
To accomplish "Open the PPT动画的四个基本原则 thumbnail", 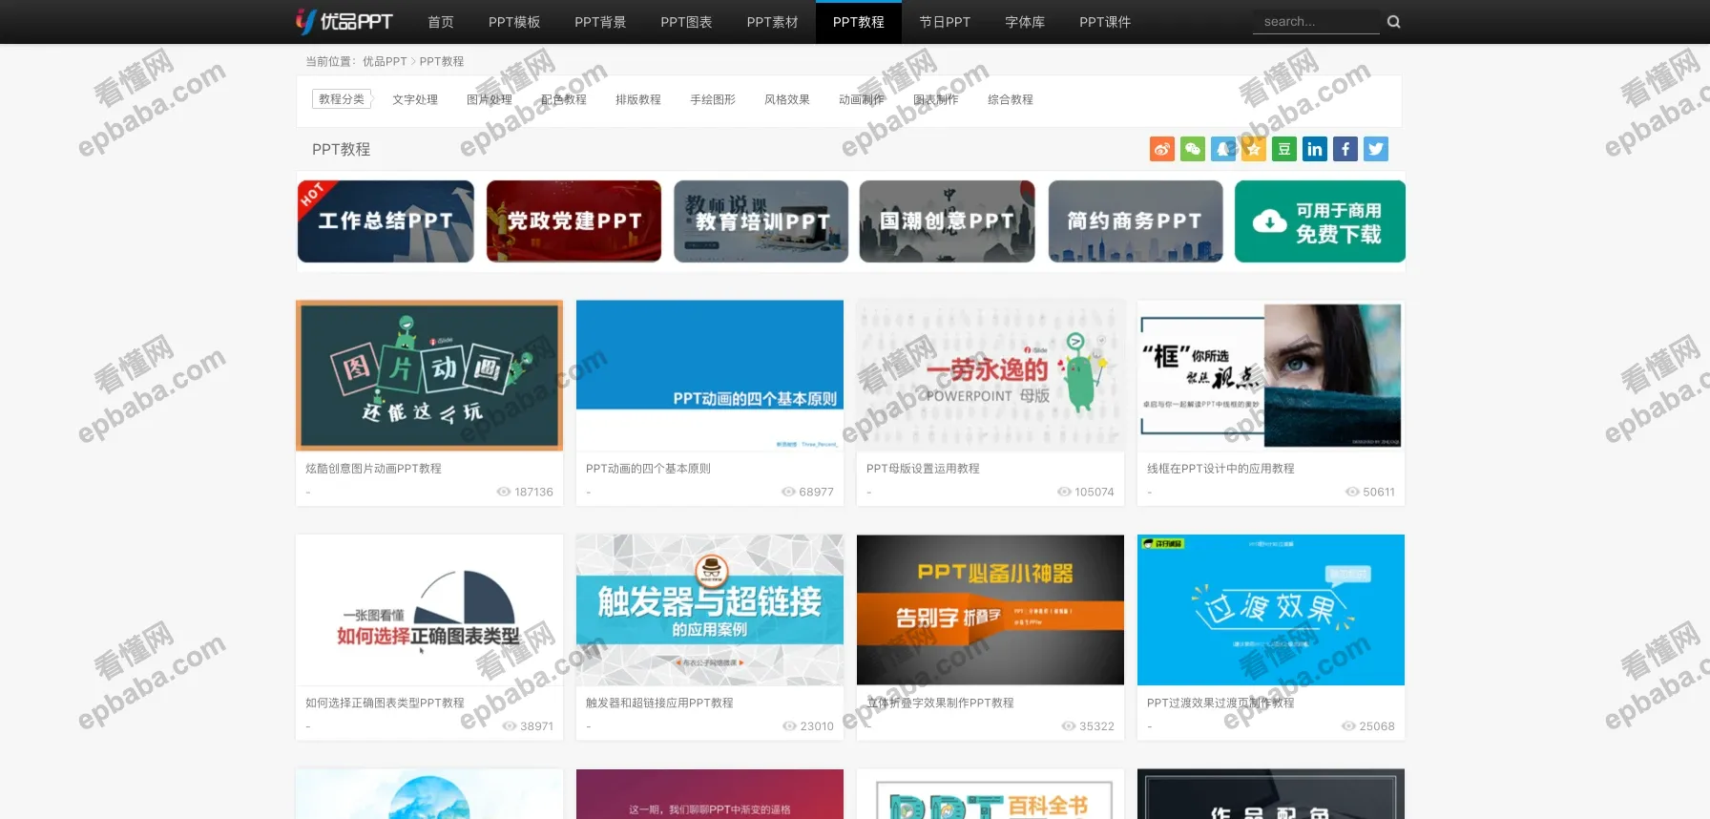I will (710, 375).
